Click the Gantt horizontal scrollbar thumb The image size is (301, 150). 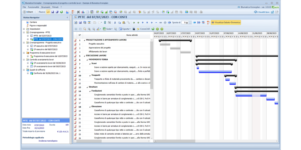(x=176, y=141)
